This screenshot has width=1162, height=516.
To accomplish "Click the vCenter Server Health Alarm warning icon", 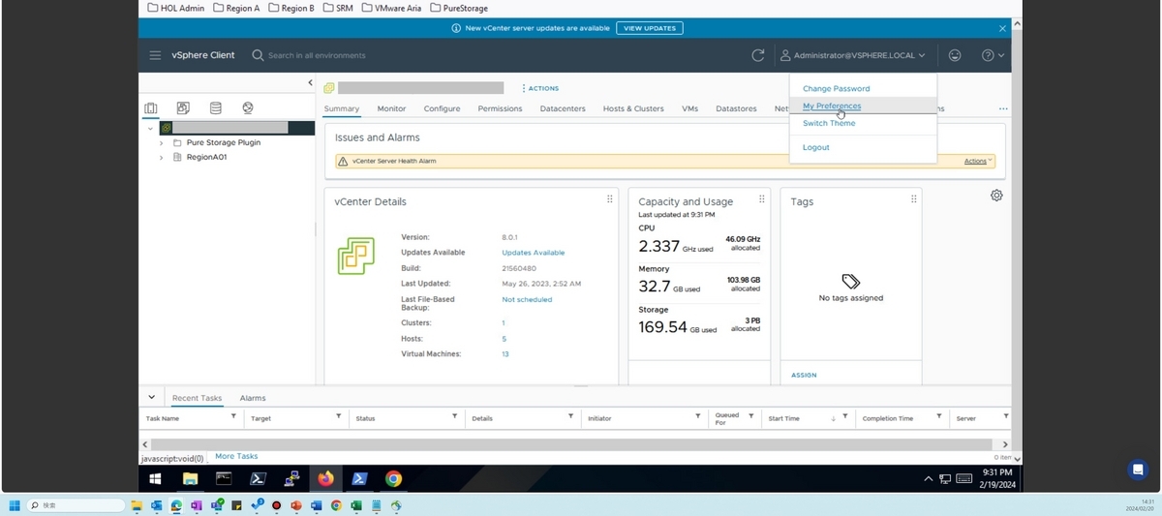I will [343, 162].
